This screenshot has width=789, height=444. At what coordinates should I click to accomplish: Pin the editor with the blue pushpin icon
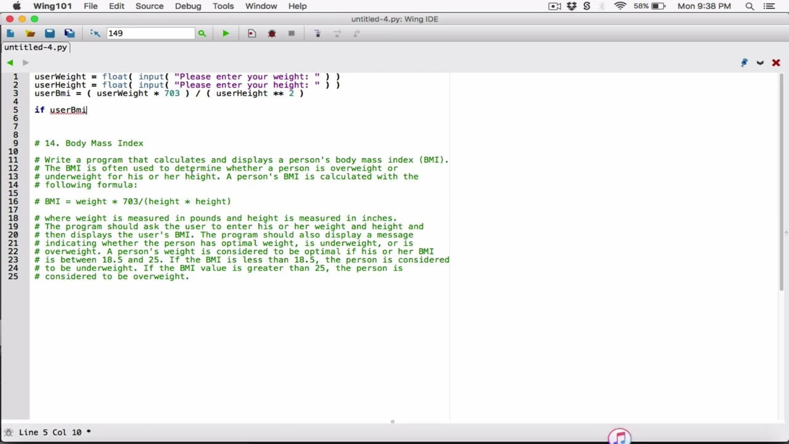744,62
